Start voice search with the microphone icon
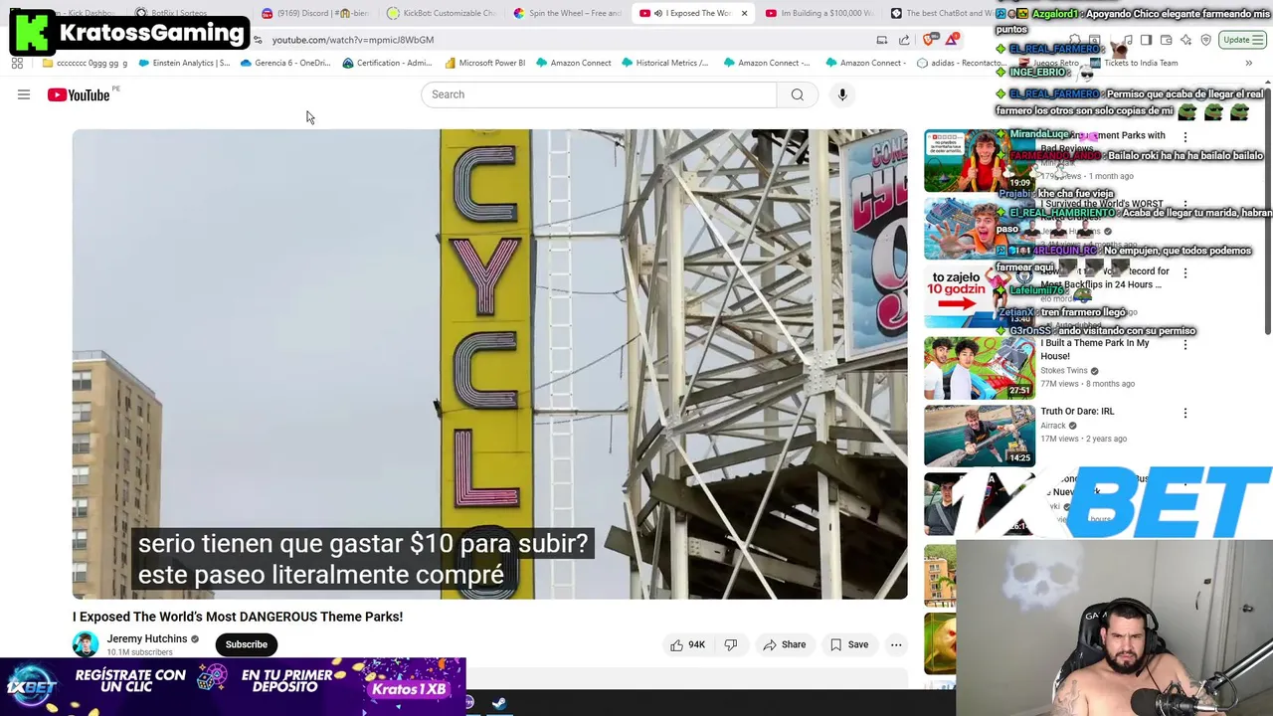 point(842,94)
